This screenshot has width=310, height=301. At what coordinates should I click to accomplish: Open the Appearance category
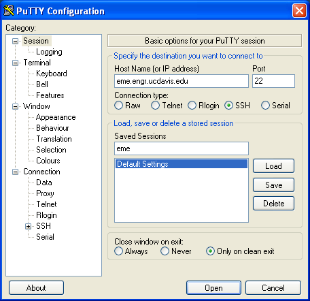point(56,117)
